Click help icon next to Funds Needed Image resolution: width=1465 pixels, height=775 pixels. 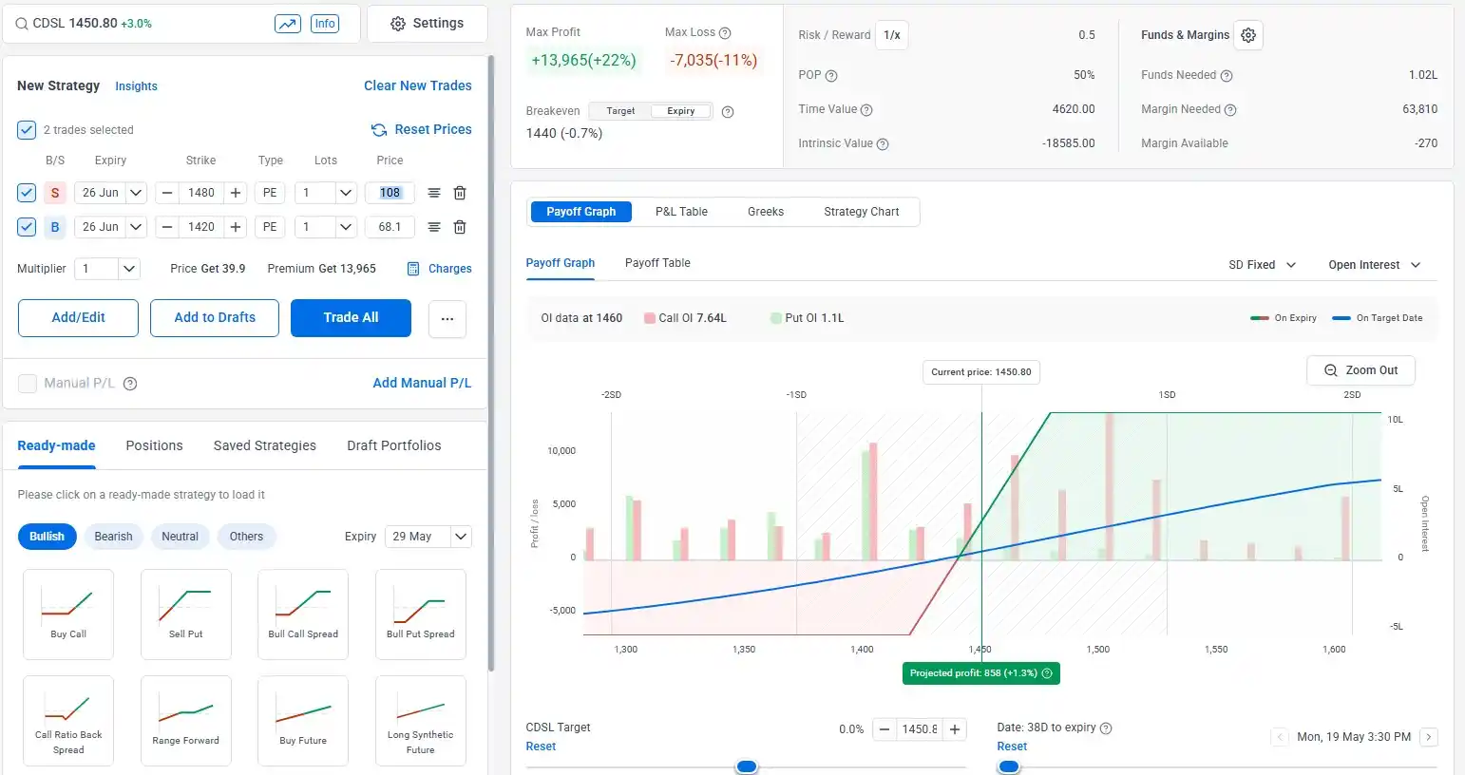tap(1227, 76)
